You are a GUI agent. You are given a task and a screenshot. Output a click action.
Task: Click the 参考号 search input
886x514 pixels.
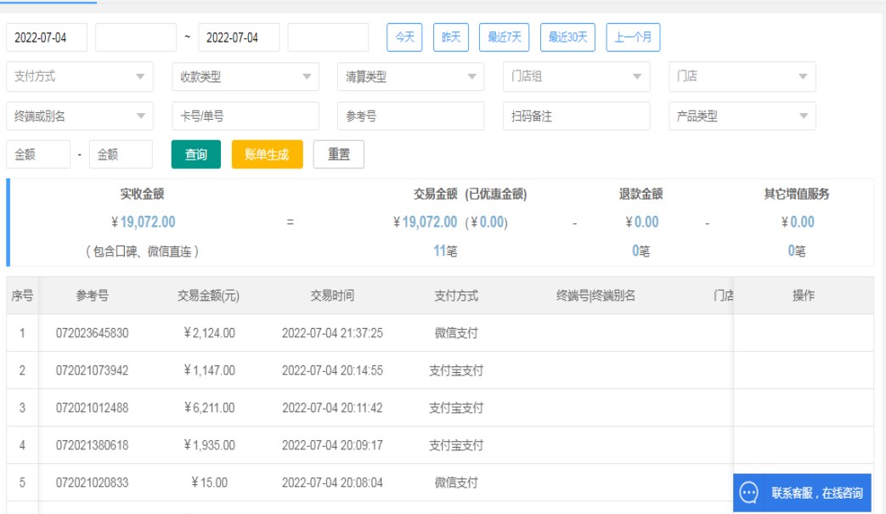[410, 116]
